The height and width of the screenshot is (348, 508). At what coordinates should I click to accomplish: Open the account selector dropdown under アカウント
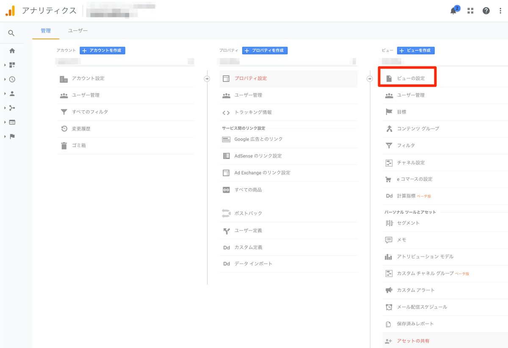[126, 62]
